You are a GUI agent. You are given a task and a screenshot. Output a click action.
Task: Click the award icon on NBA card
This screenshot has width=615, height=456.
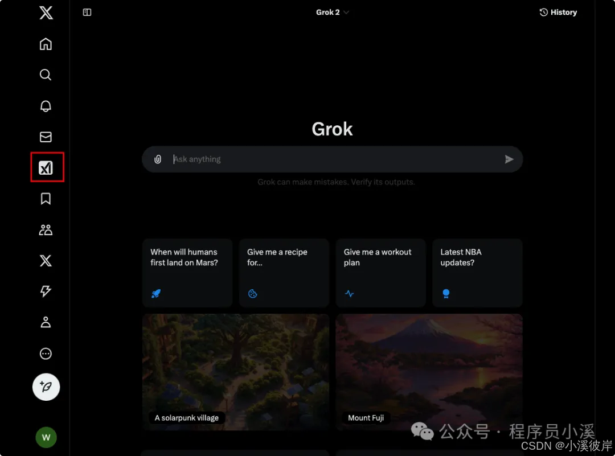[446, 293]
